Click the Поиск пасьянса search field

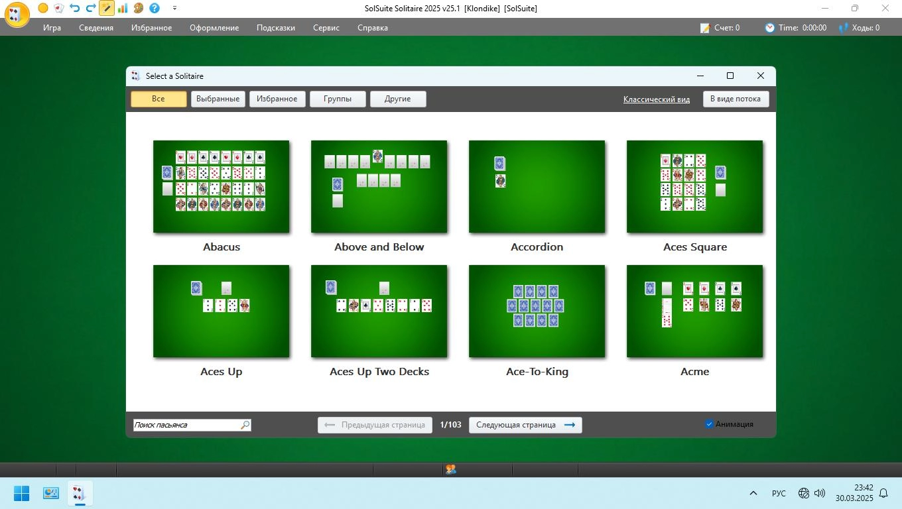(186, 425)
